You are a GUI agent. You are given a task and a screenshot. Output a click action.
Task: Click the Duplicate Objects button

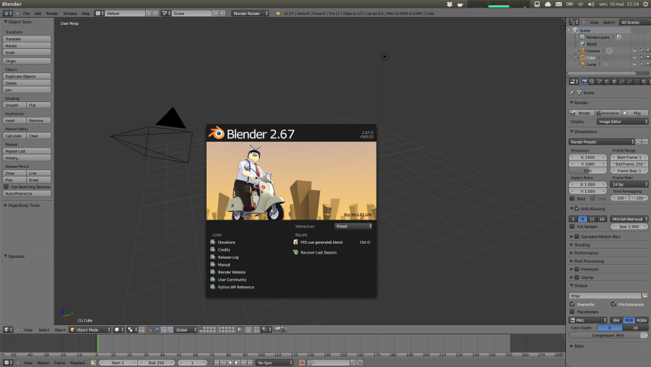[27, 77]
